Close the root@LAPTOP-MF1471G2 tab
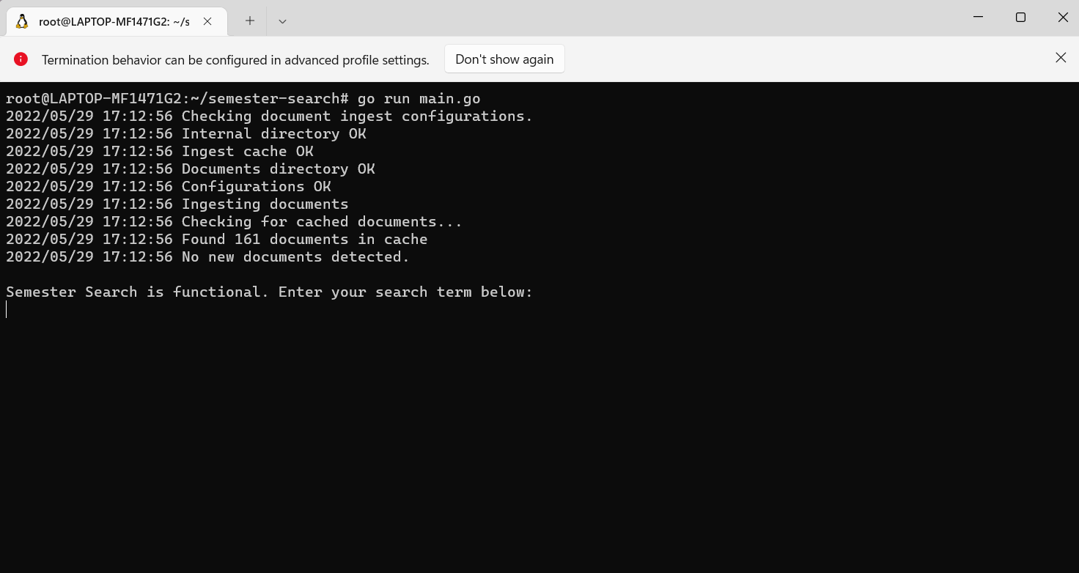 pyautogui.click(x=207, y=21)
